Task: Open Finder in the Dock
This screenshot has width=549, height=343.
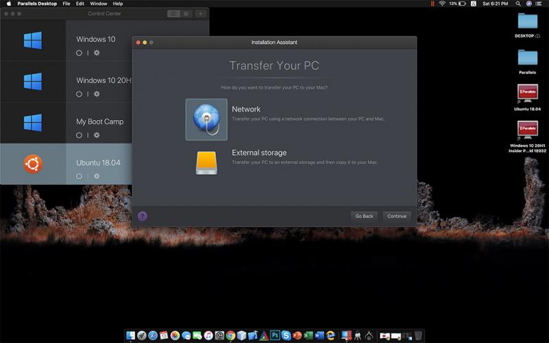Action: pos(130,335)
